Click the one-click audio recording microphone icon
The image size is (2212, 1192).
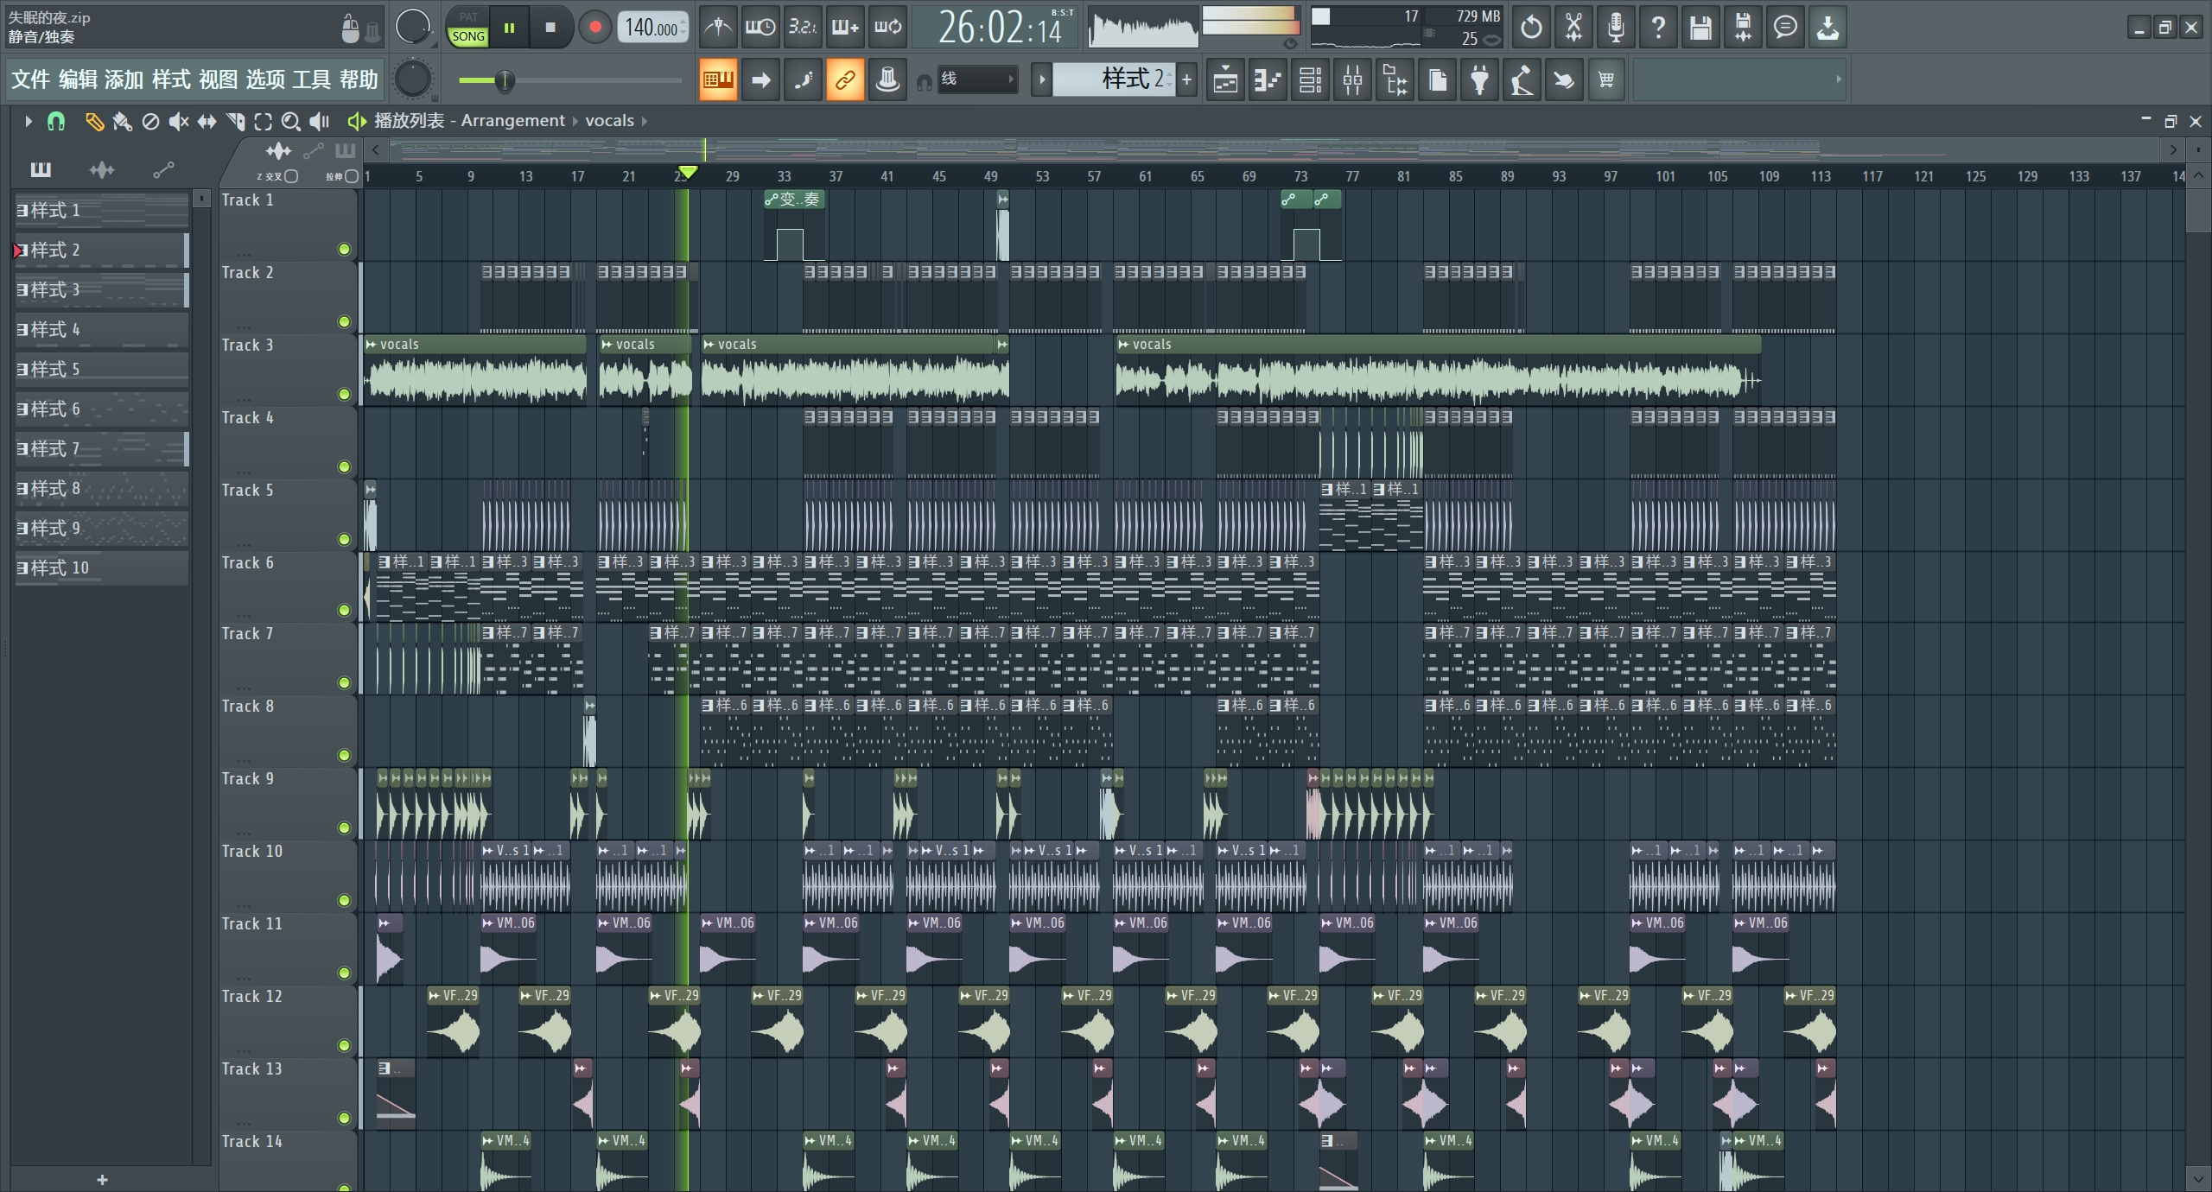(x=1616, y=28)
